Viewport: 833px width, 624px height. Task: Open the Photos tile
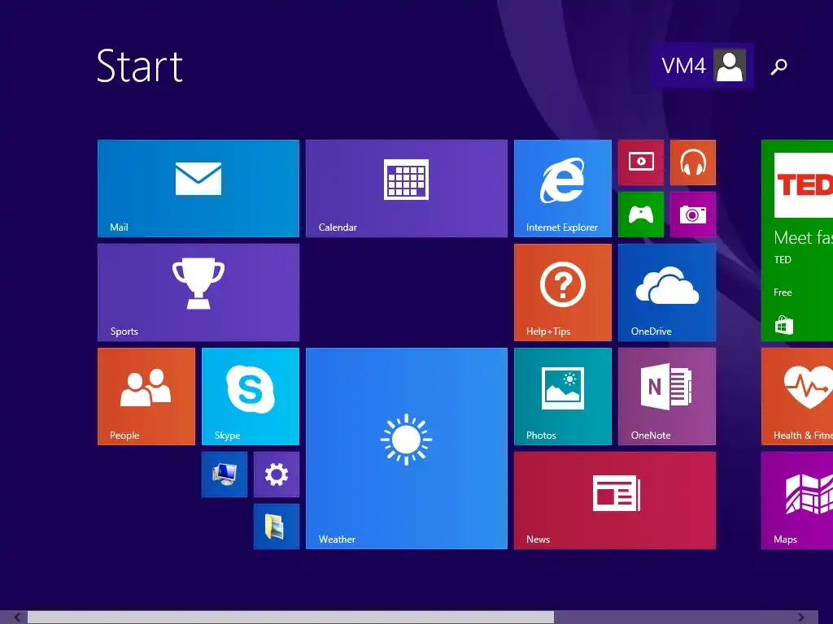pos(563,396)
